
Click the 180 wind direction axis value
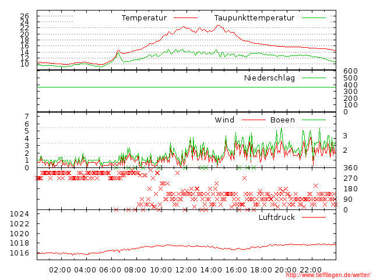[x=350, y=189]
